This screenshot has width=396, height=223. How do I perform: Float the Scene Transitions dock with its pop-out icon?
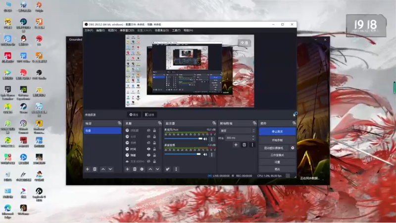click(x=254, y=123)
